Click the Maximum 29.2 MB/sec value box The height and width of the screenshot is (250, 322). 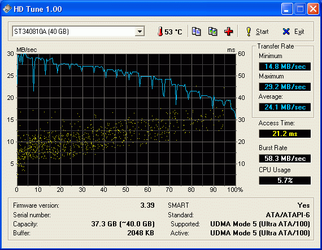click(x=285, y=87)
